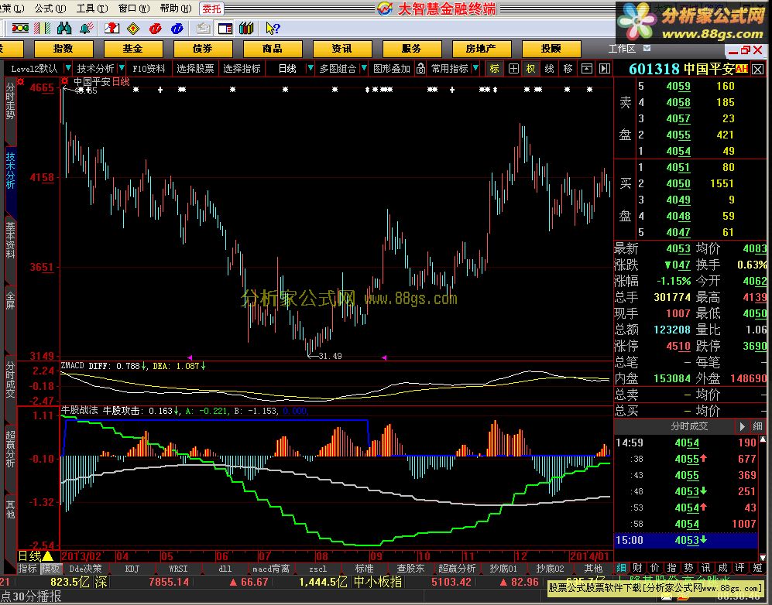This screenshot has width=772, height=605.
Task: Click the 图形叠加 button
Action: (x=391, y=68)
